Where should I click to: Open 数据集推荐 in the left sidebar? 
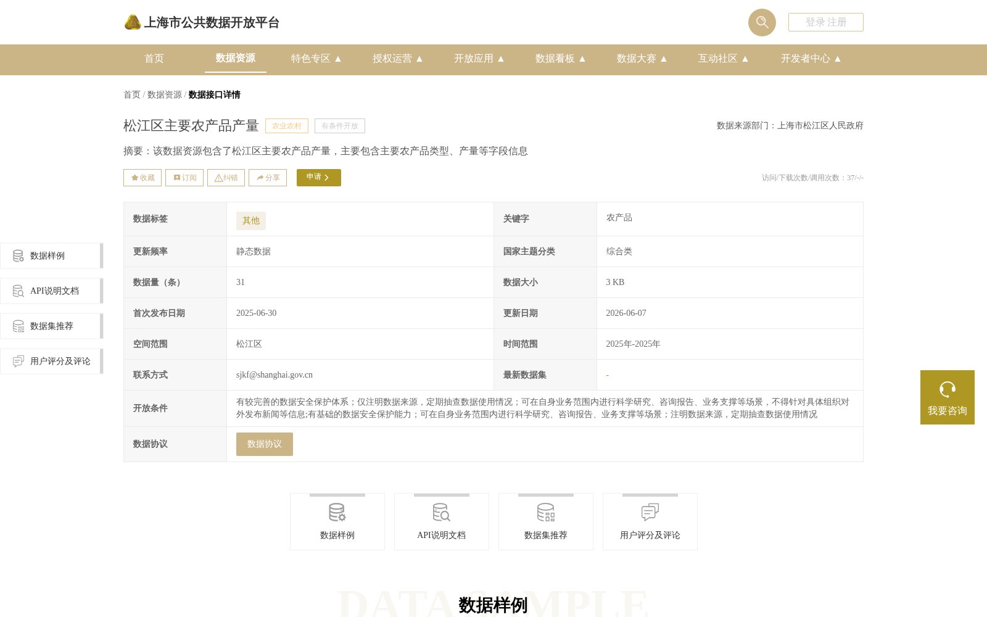click(52, 326)
